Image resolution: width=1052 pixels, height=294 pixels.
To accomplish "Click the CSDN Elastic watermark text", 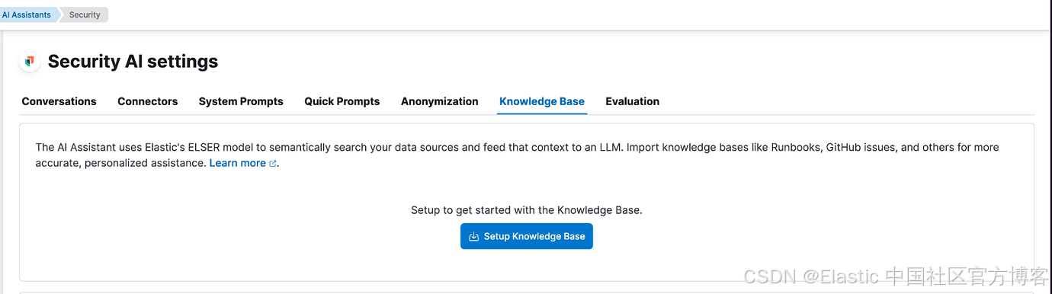I will point(896,276).
